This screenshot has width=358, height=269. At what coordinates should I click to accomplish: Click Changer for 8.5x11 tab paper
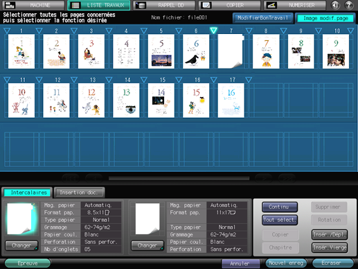click(21, 245)
